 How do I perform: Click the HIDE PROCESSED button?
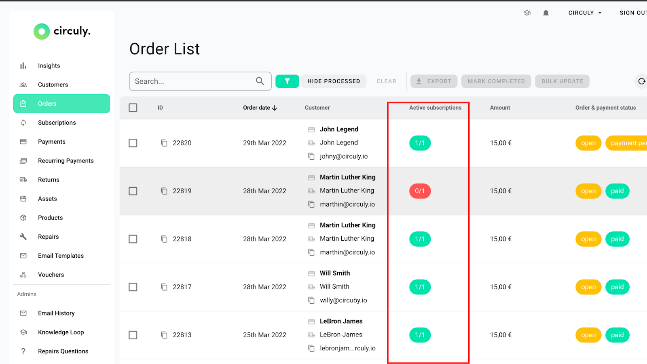[x=333, y=81]
